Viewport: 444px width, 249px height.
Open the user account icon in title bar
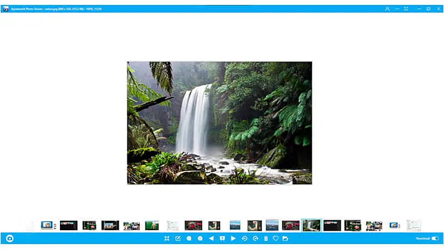coord(387,9)
